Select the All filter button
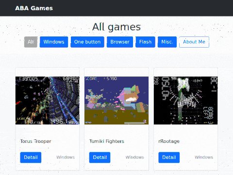 point(31,42)
